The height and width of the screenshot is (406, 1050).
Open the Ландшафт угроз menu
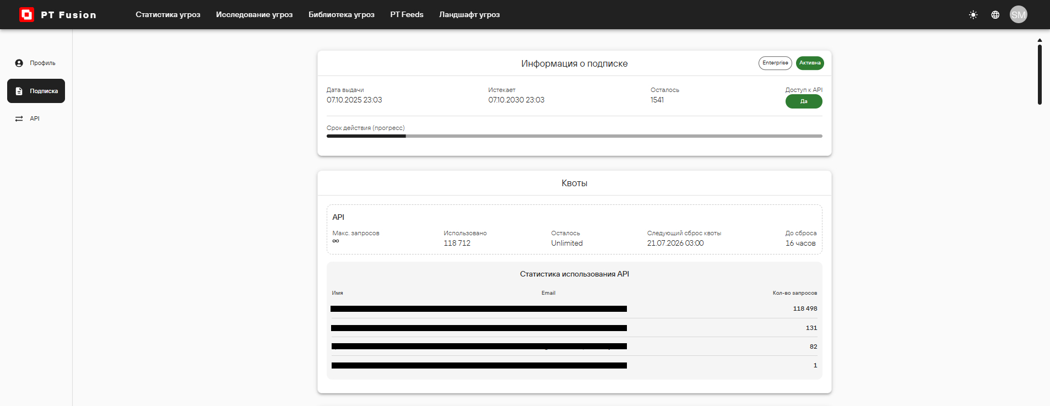pyautogui.click(x=469, y=14)
